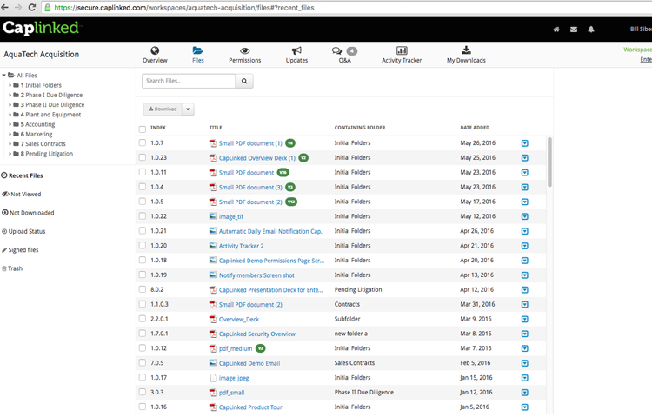This screenshot has width=652, height=417.
Task: Check the box for row 1.0.7
Action: click(x=143, y=142)
